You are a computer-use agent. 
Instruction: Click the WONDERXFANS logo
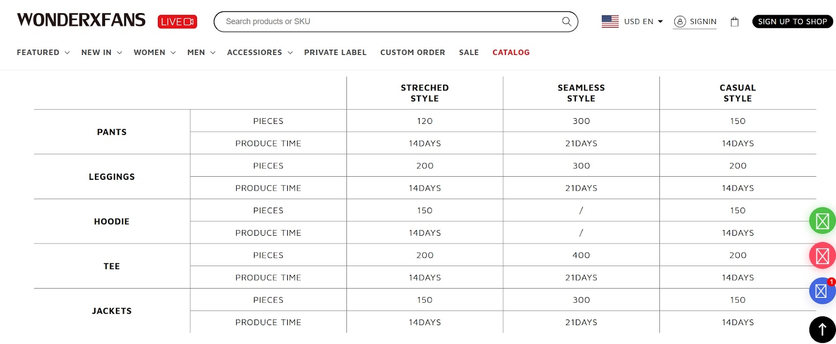82,20
